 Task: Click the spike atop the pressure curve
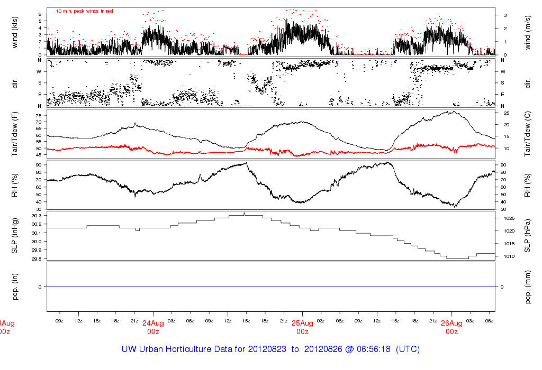[244, 213]
